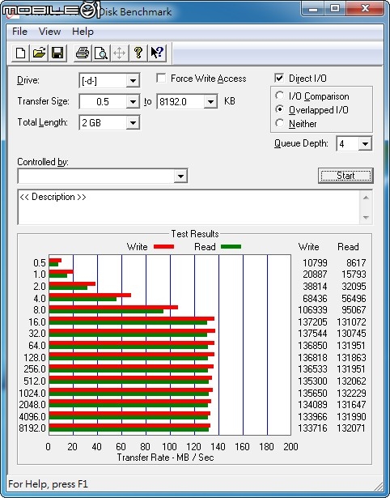This screenshot has height=498, width=390.
Task: Click the New document toolbar icon
Action: click(x=20, y=53)
